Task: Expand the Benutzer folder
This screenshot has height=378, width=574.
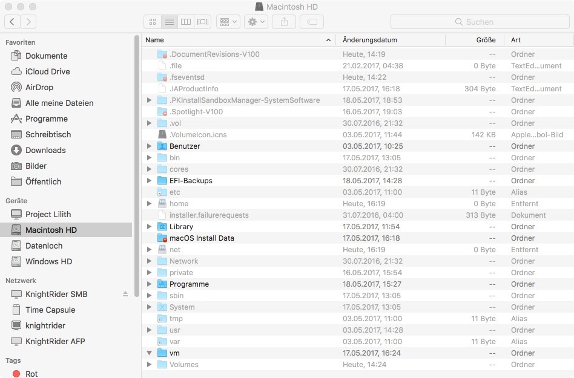Action: tap(149, 146)
